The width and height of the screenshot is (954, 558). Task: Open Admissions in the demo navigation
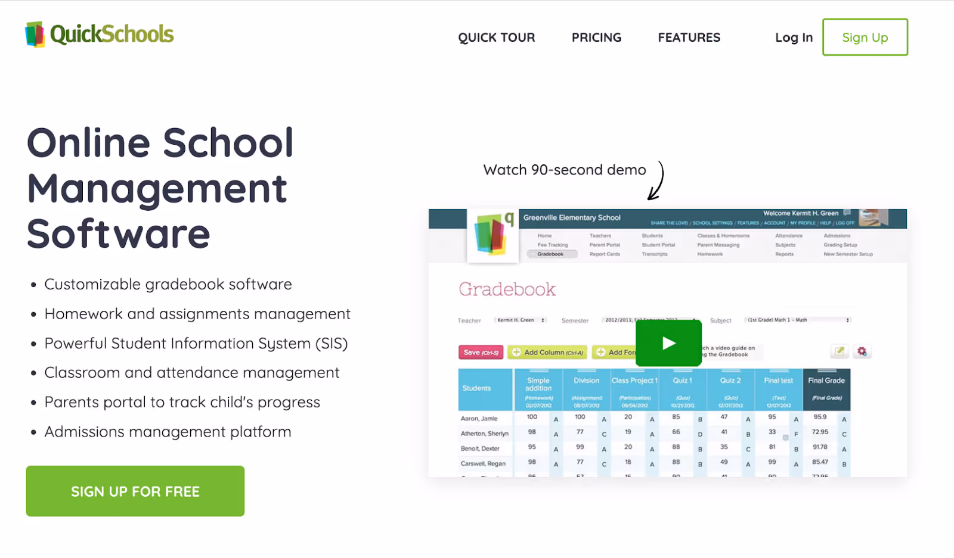tap(837, 236)
